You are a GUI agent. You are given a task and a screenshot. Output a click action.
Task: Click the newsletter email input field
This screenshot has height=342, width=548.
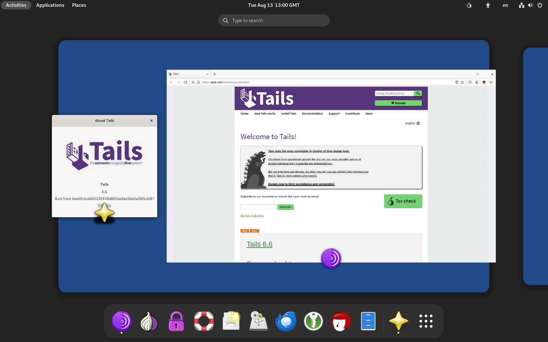258,207
